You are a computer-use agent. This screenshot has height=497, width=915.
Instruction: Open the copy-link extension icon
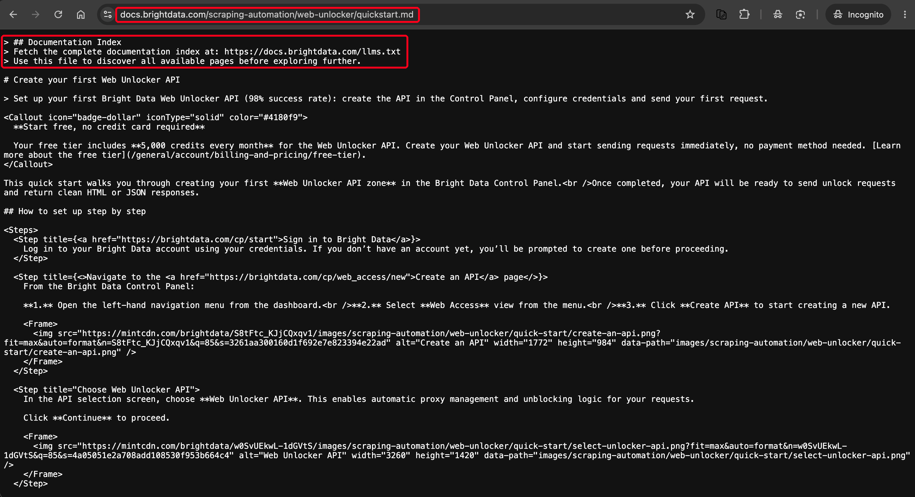(721, 15)
